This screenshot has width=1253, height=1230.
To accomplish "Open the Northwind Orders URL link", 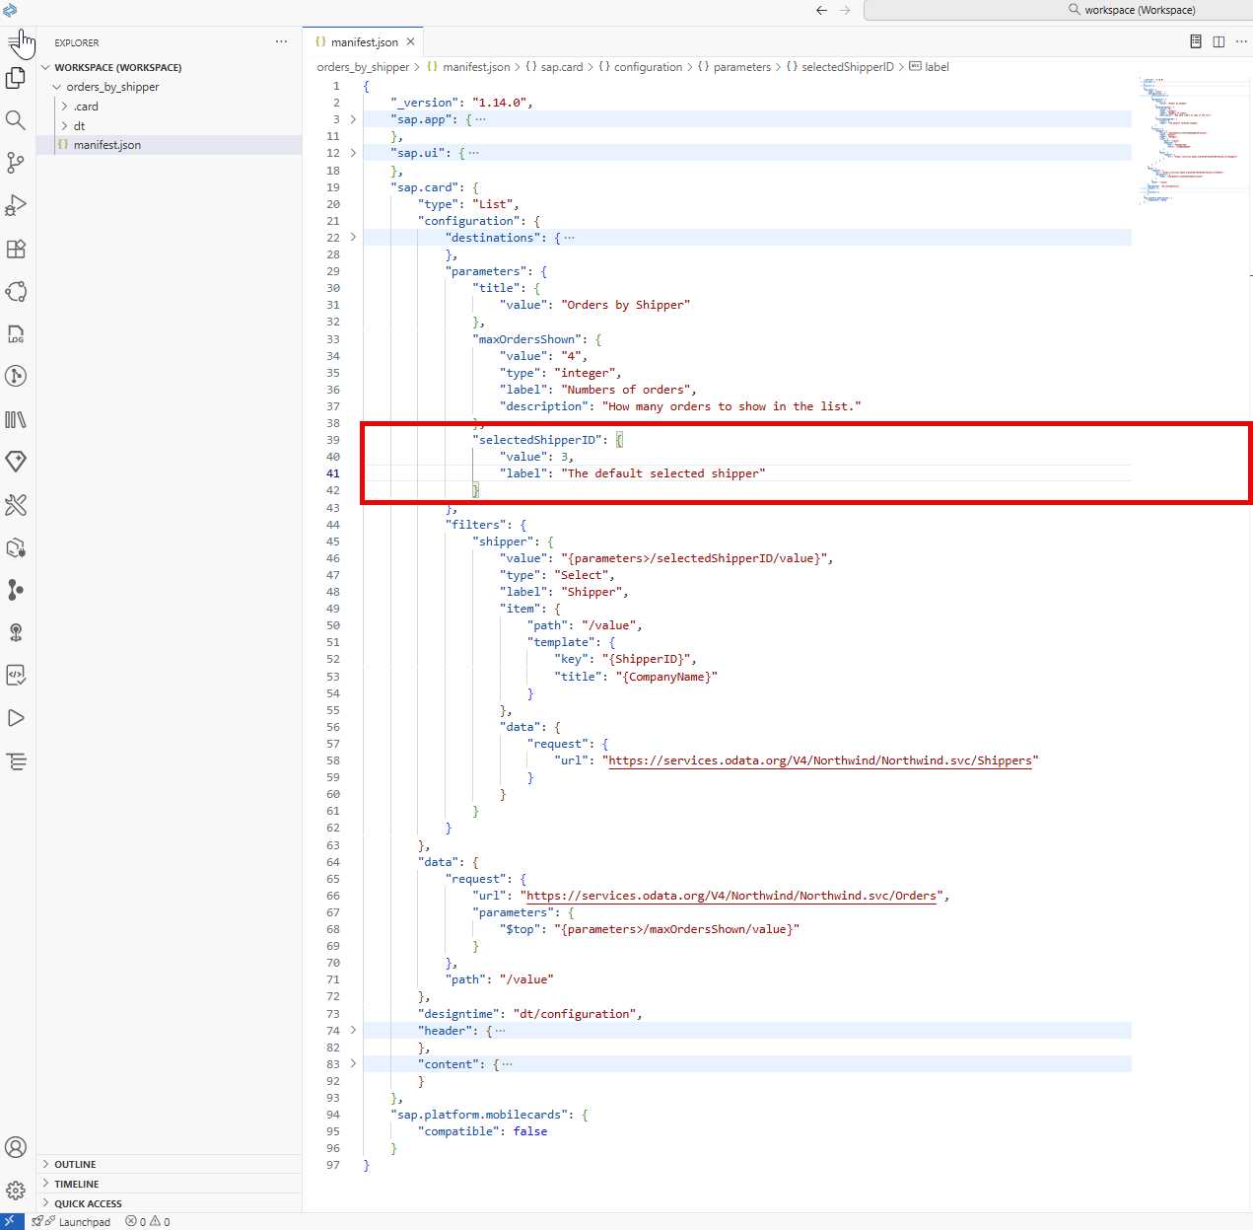I will pyautogui.click(x=731, y=896).
